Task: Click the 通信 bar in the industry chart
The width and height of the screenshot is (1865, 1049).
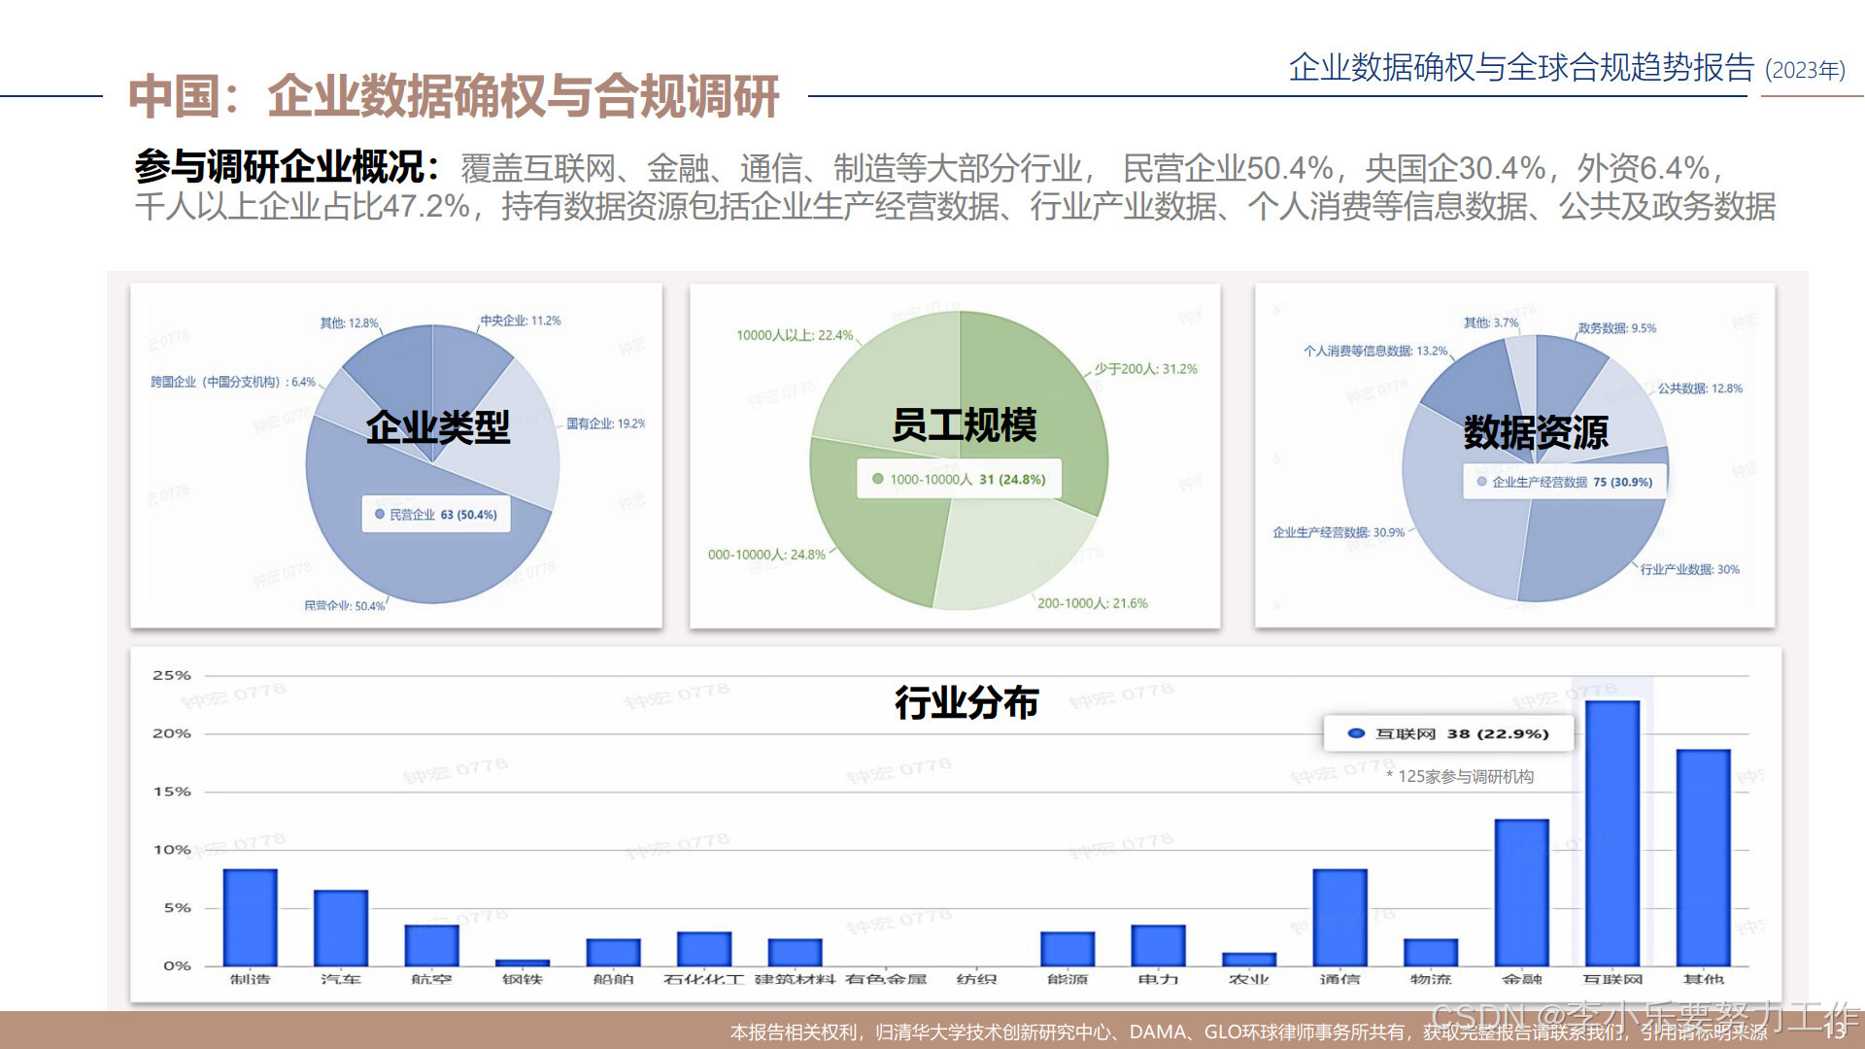Action: coord(1339,917)
